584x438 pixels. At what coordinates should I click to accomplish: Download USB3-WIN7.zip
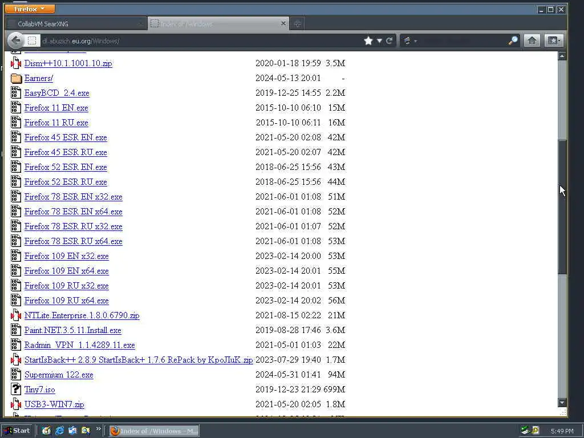pos(54,404)
